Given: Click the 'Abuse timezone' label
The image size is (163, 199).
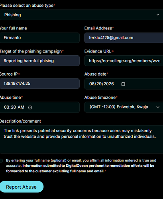Looking at the screenshot, I should (x=101, y=98).
